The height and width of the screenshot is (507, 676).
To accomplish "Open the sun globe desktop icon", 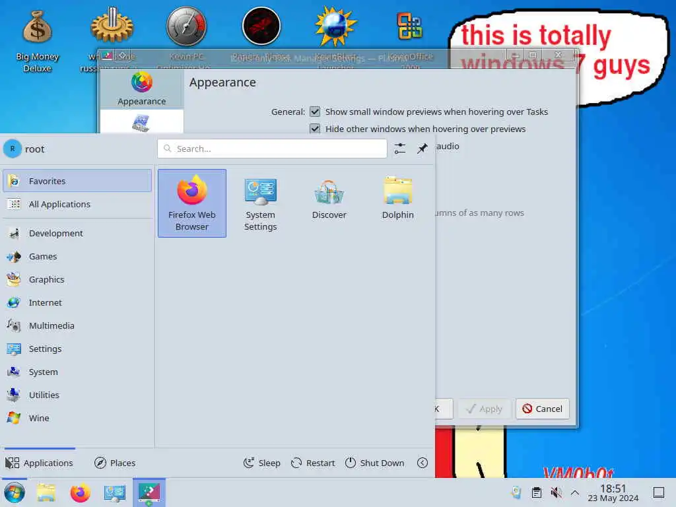I will 336,26.
